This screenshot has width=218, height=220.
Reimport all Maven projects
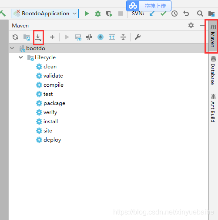click(15, 37)
